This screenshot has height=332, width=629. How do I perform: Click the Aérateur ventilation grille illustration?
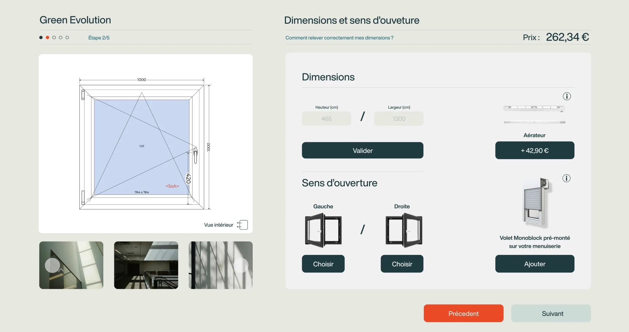point(534,114)
